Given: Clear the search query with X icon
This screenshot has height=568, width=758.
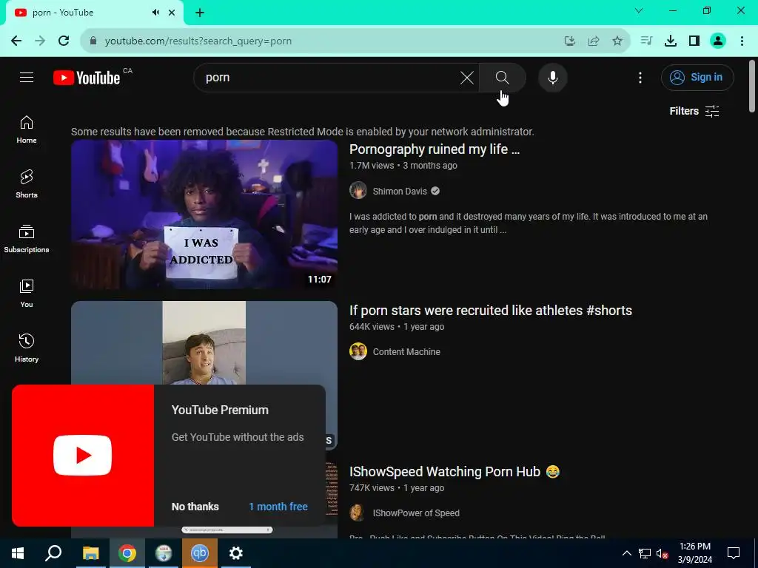Looking at the screenshot, I should (x=466, y=77).
